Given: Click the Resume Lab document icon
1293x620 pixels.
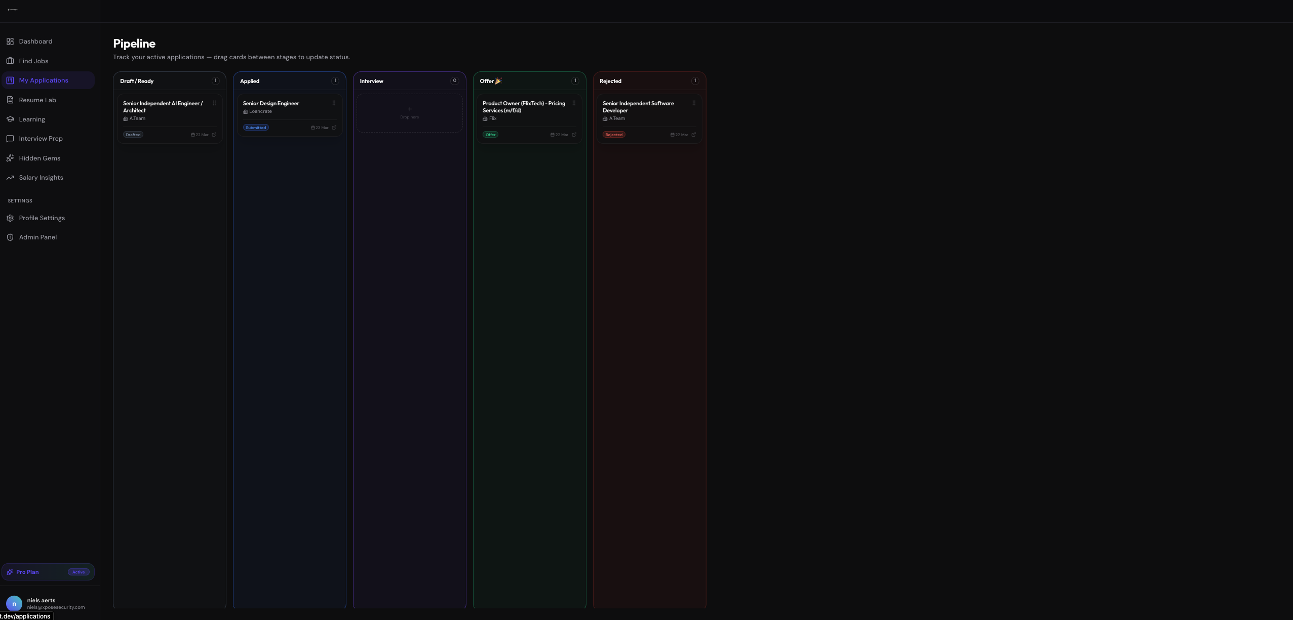Looking at the screenshot, I should pyautogui.click(x=10, y=100).
